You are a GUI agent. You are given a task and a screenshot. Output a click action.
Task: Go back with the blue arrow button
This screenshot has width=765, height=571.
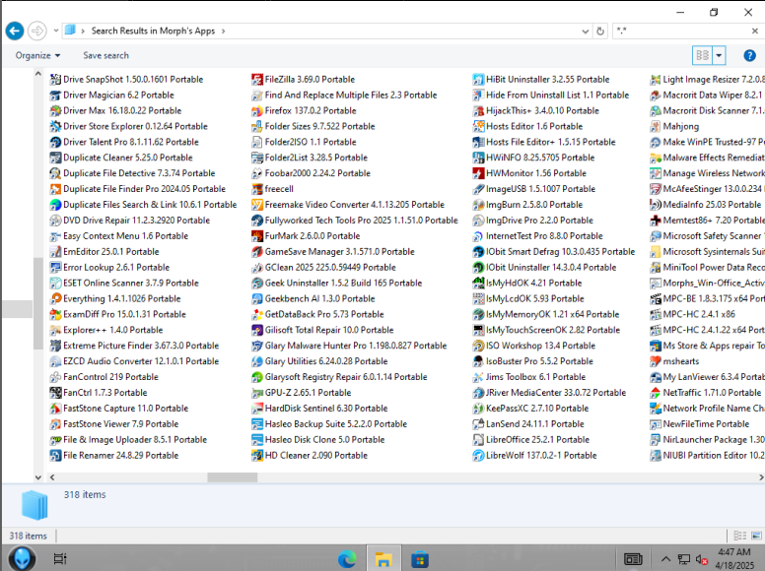pyautogui.click(x=15, y=32)
